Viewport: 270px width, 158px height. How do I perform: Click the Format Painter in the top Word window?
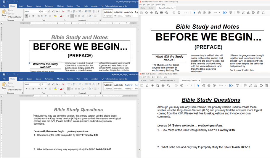(x=15, y=17)
